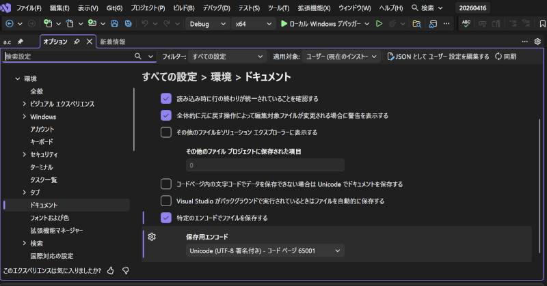Expand the タブ tree node

click(x=24, y=192)
